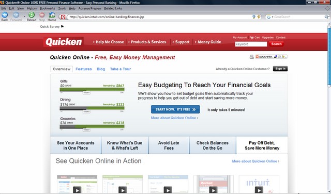
Task: Click the printer icon beside Bookmark
Action: pos(252,57)
